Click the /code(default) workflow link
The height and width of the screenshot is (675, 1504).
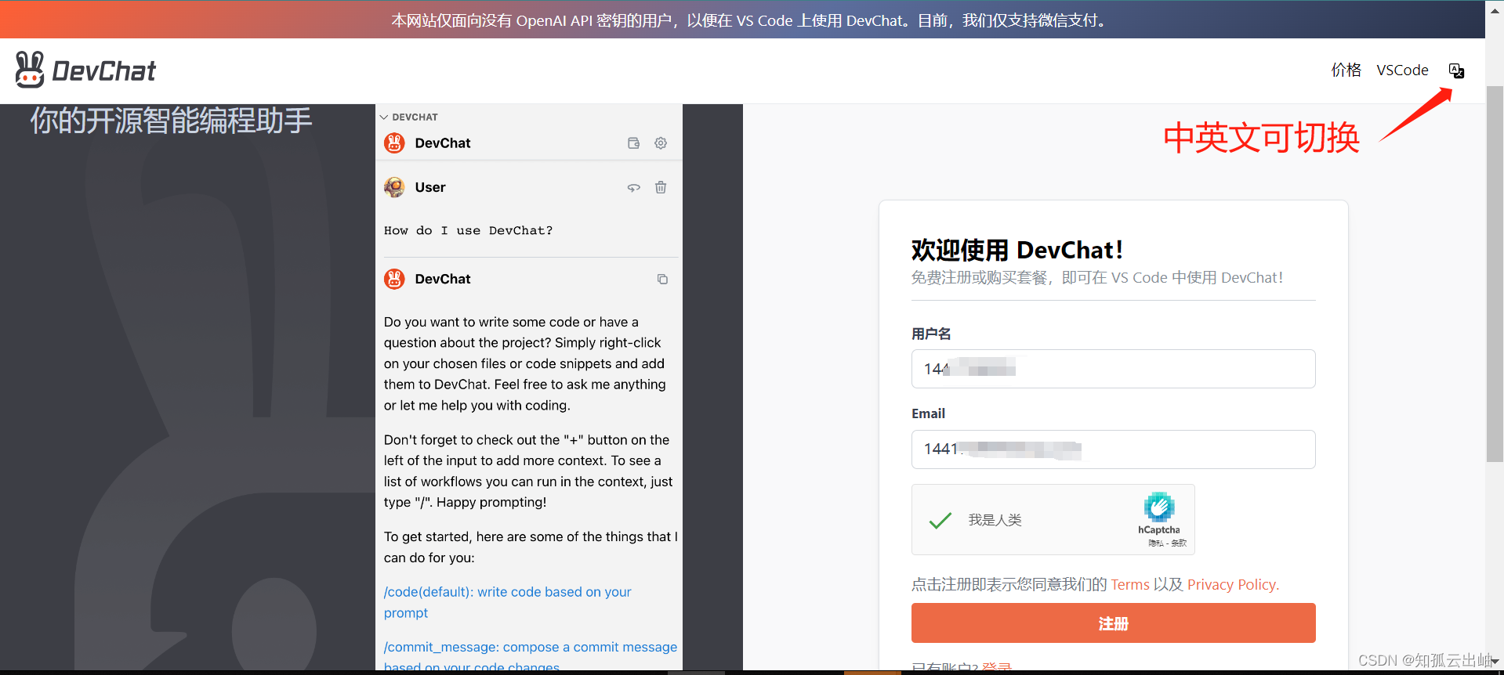click(x=507, y=602)
